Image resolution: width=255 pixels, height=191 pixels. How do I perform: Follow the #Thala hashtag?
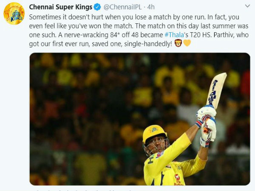pyautogui.click(x=174, y=35)
